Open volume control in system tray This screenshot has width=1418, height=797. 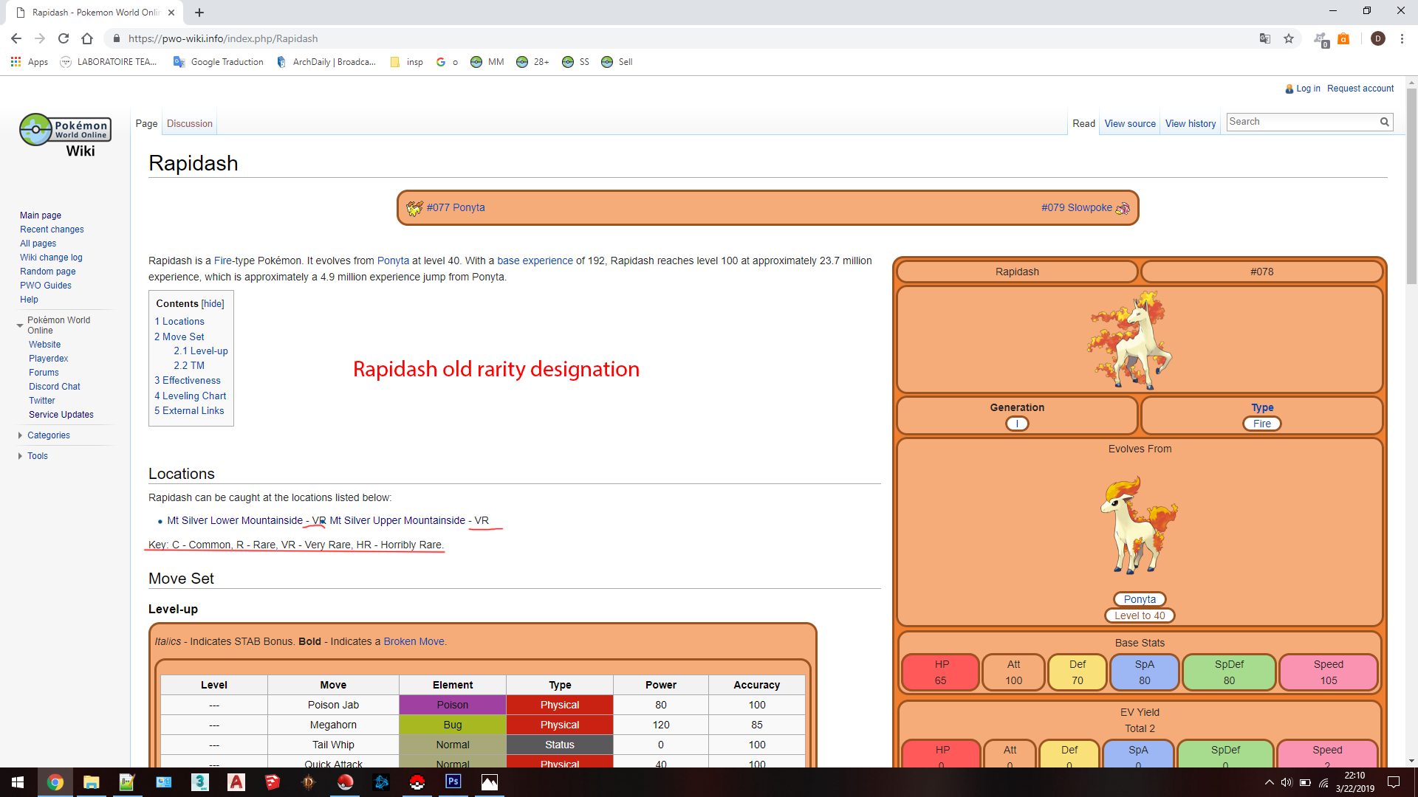click(x=1287, y=782)
